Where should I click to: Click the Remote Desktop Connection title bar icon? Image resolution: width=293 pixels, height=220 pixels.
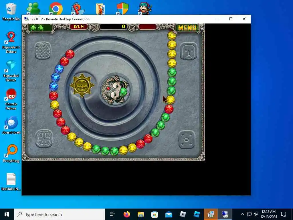click(26, 19)
